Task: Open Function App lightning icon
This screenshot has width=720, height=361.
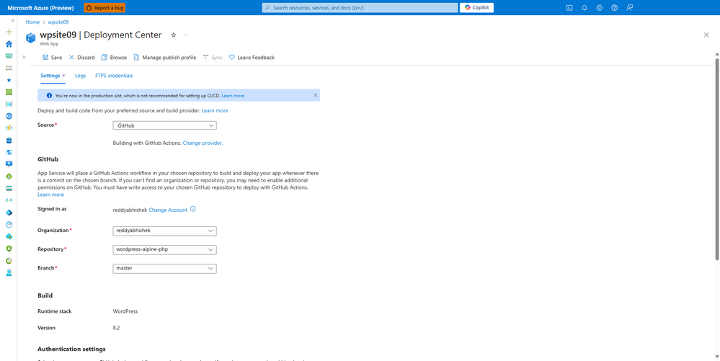Action: point(9,128)
